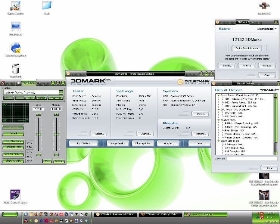The height and width of the screenshot is (224, 280).
Task: Collapse the Game Tests tree node
Action: [218, 96]
